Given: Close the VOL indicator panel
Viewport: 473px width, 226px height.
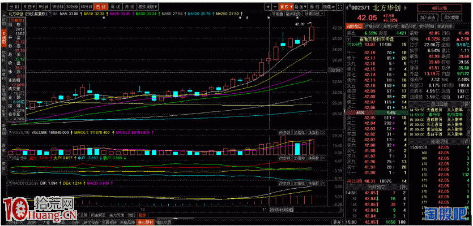Looking at the screenshot, I should [x=323, y=132].
